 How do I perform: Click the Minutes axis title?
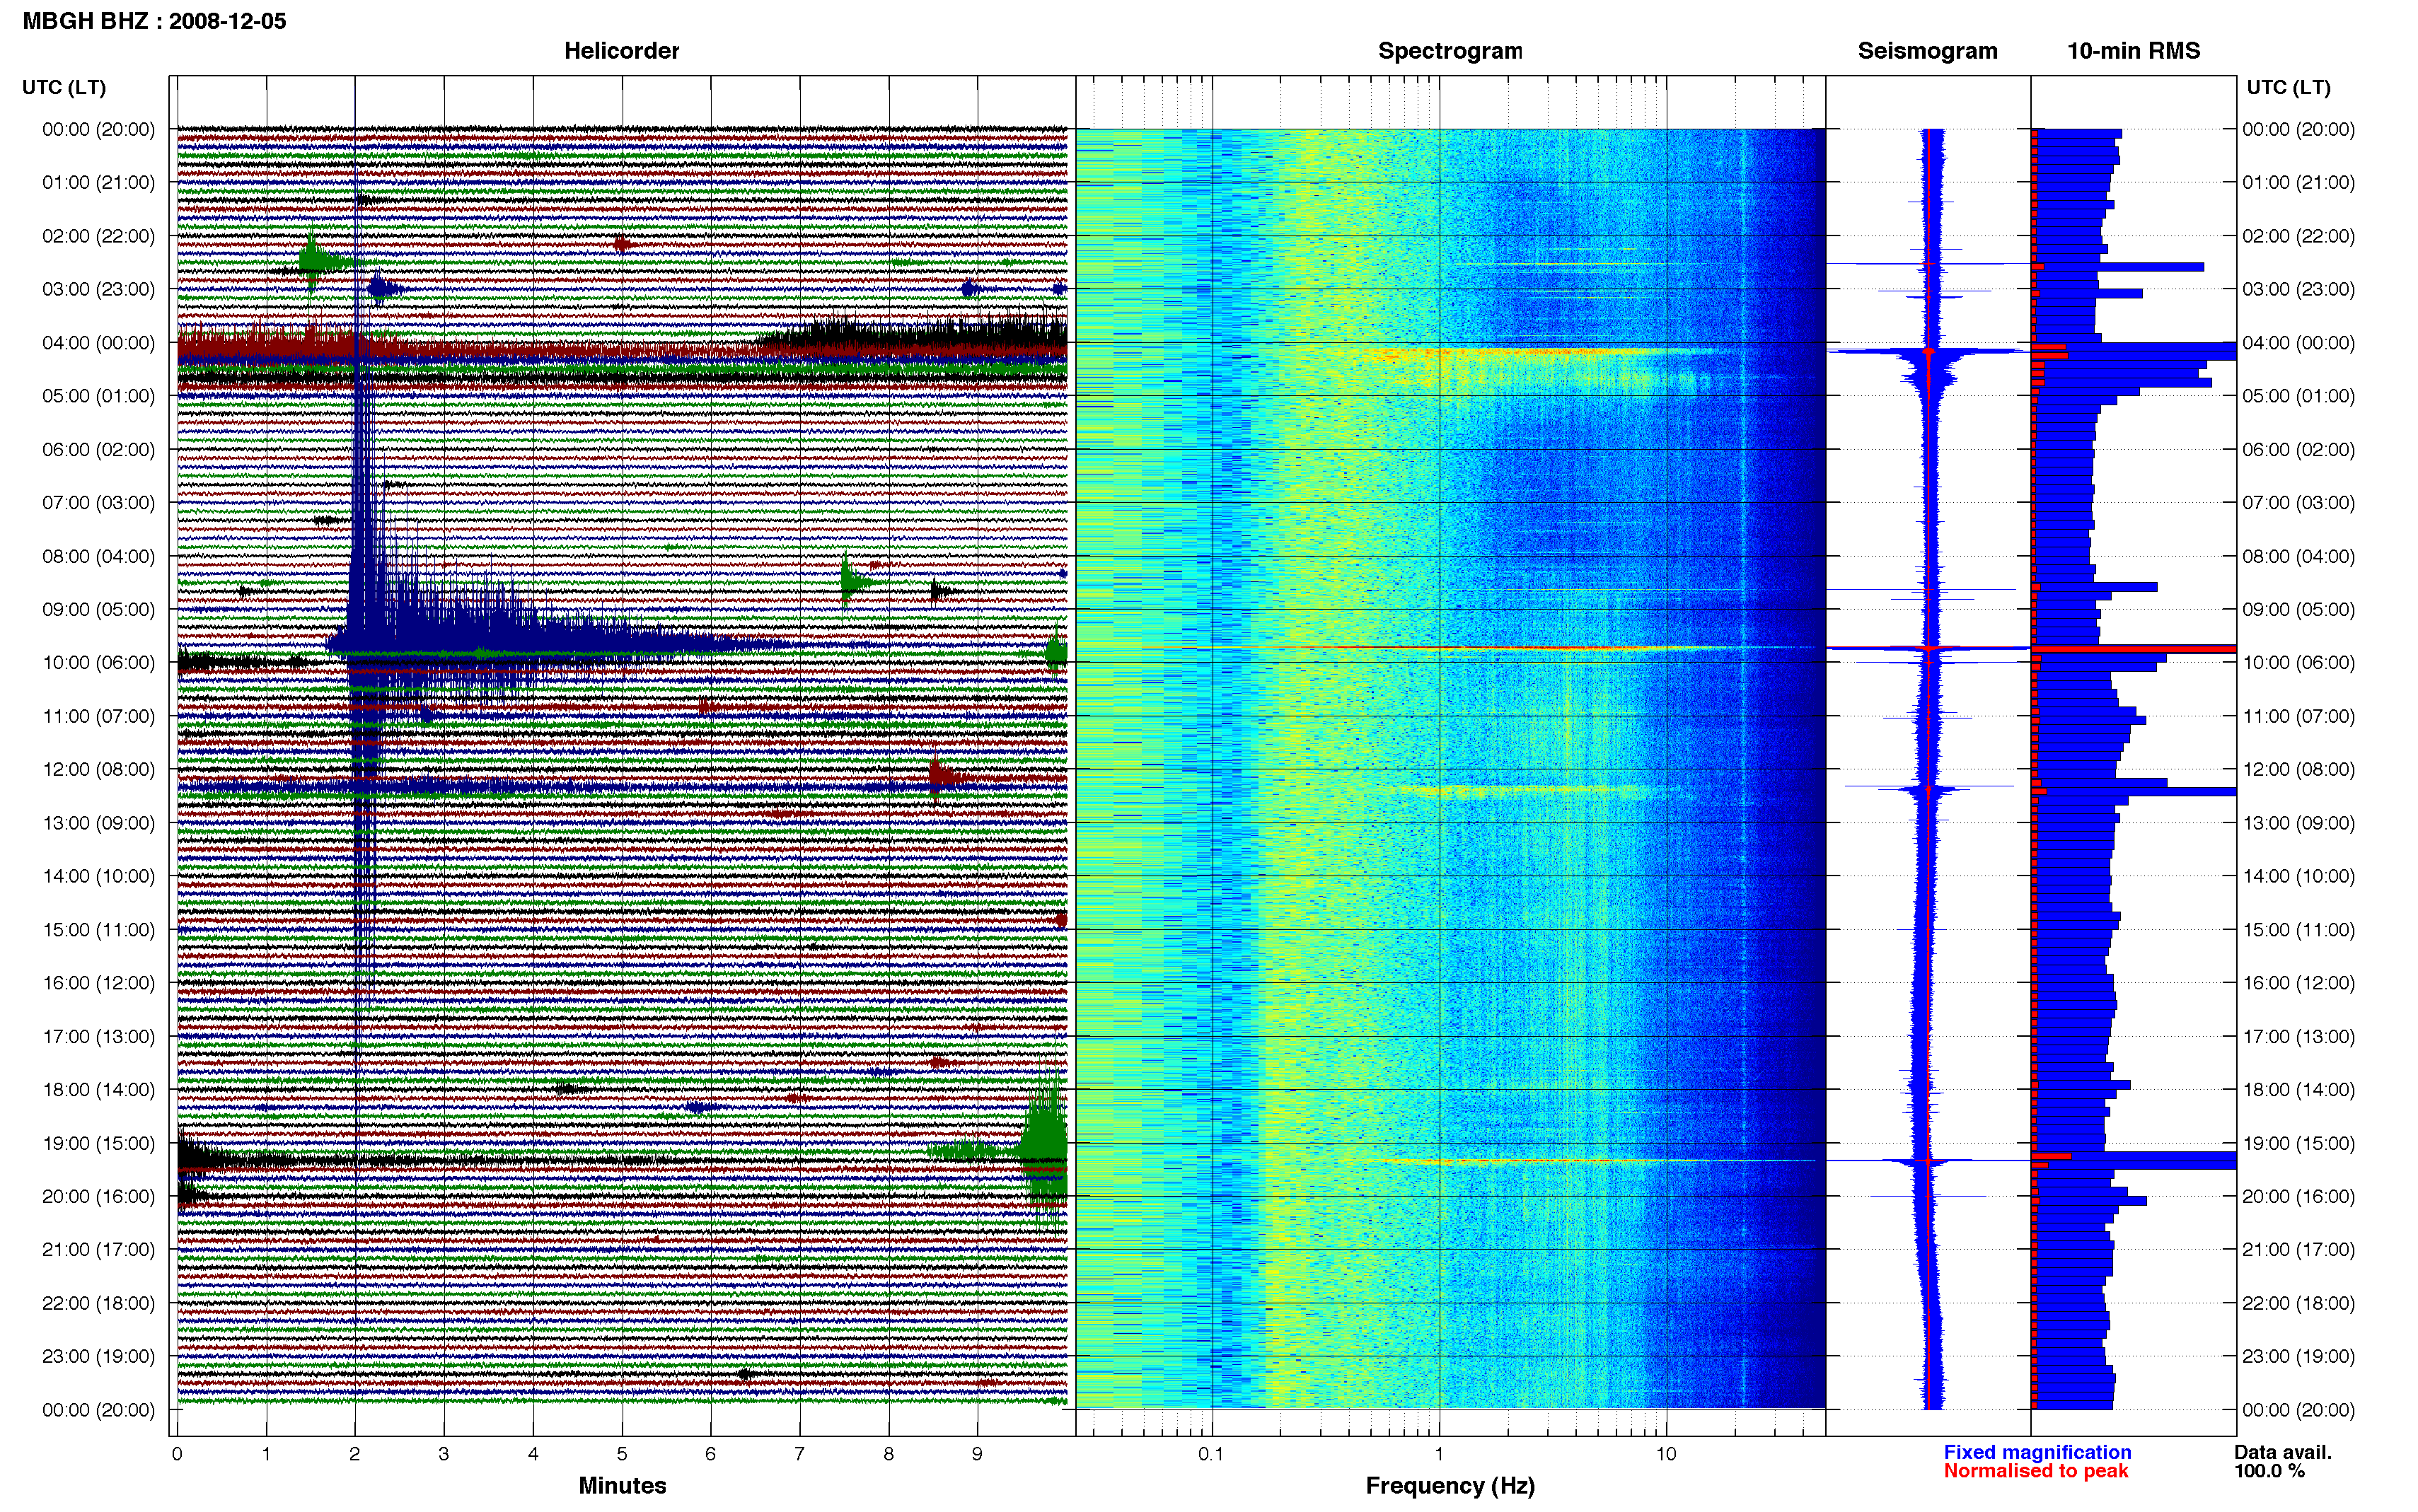point(622,1486)
